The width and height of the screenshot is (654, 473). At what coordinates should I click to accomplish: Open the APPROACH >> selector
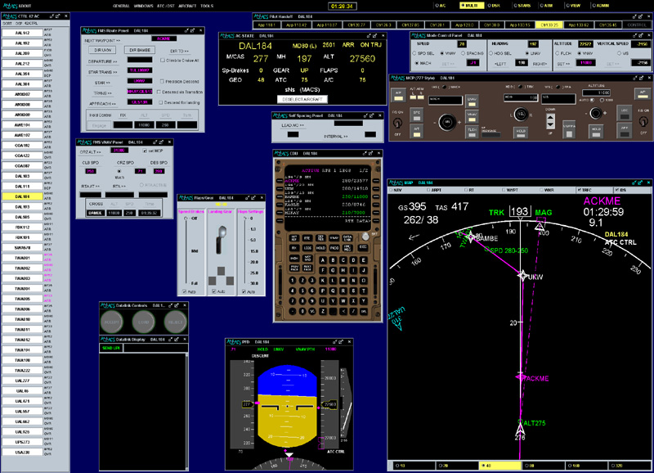(103, 103)
